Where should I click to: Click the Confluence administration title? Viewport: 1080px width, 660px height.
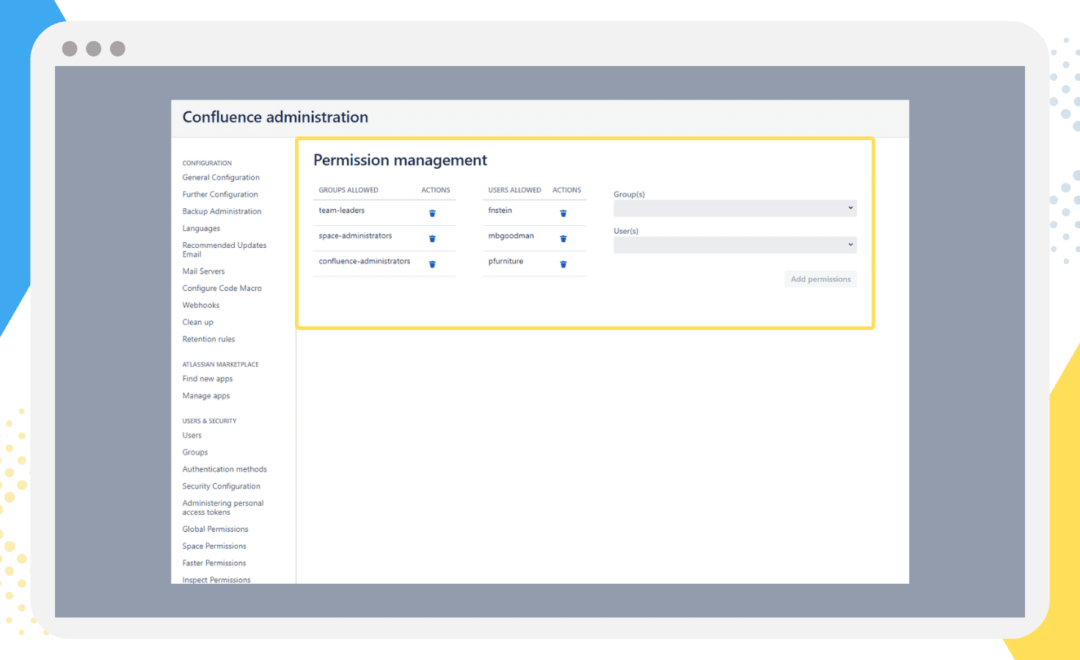pos(275,117)
